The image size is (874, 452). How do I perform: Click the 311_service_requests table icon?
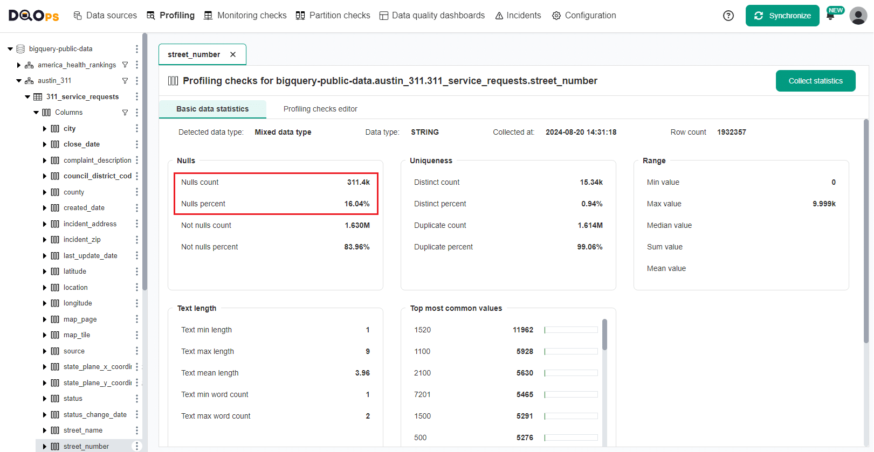click(x=38, y=97)
